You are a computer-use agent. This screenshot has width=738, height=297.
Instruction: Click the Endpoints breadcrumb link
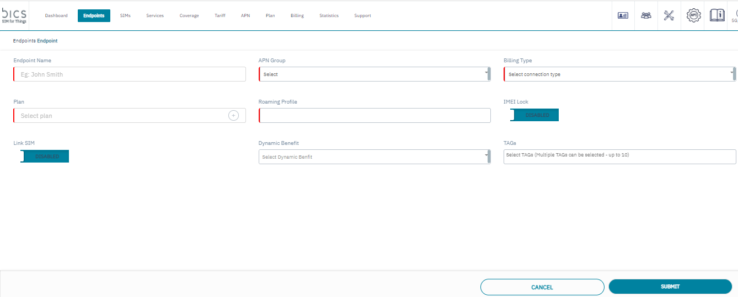(x=24, y=41)
